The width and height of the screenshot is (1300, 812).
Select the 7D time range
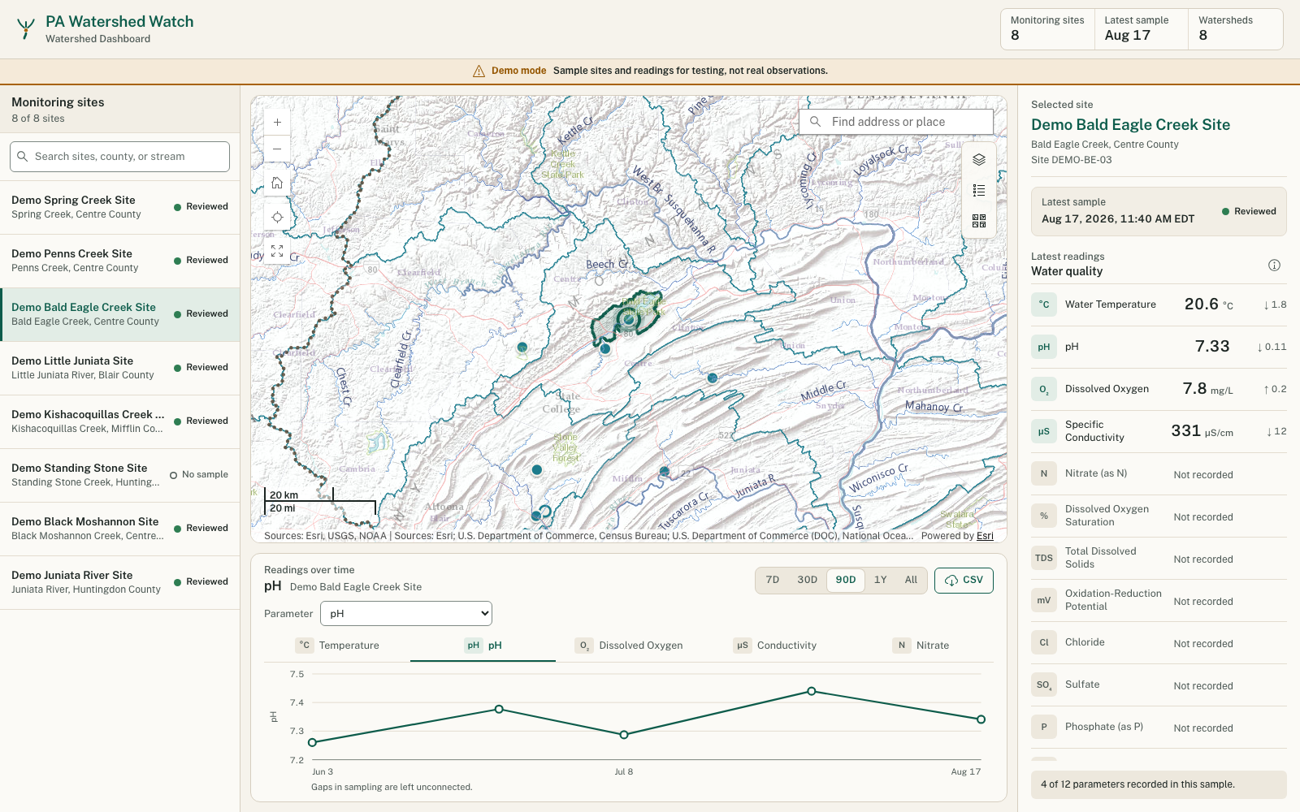pyautogui.click(x=773, y=580)
